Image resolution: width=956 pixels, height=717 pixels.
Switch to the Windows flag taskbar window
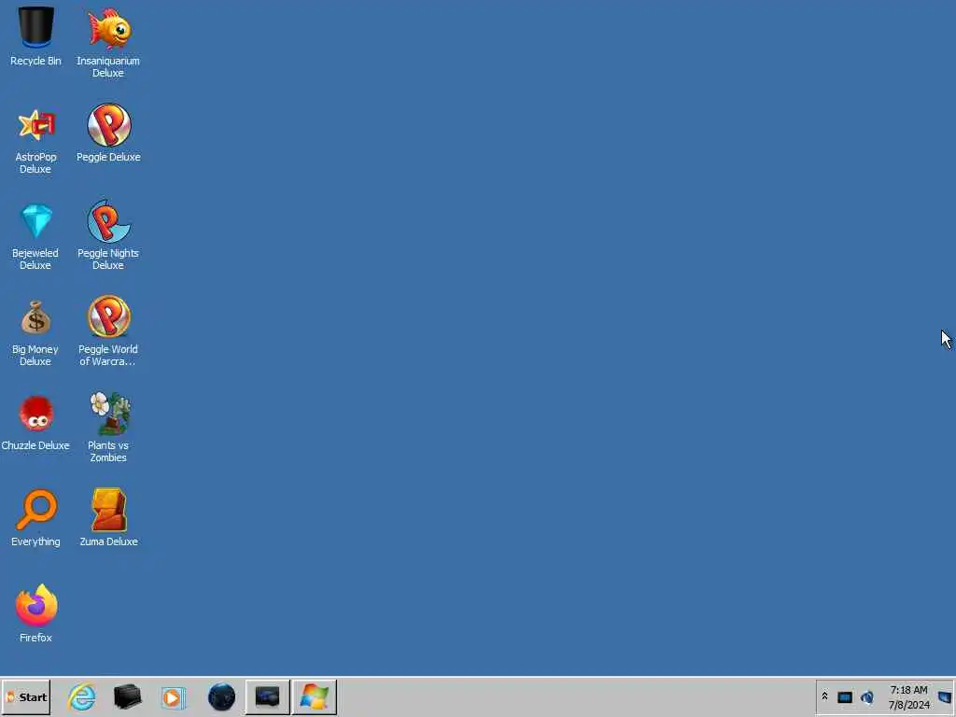pos(315,696)
